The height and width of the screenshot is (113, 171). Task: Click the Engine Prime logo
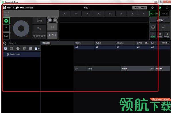coord(18,7)
